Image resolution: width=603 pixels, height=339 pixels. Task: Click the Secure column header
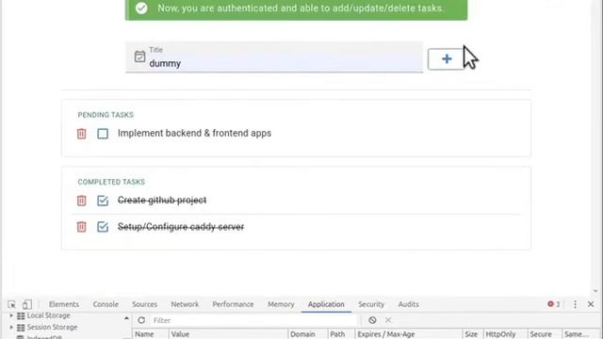545,334
